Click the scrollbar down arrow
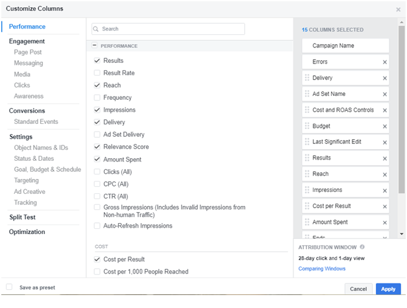The width and height of the screenshot is (407, 308). tap(402, 234)
